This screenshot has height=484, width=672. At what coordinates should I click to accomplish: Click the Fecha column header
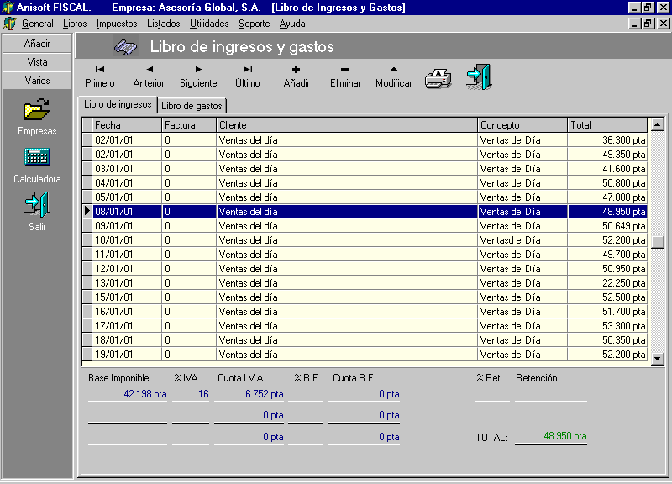point(127,125)
